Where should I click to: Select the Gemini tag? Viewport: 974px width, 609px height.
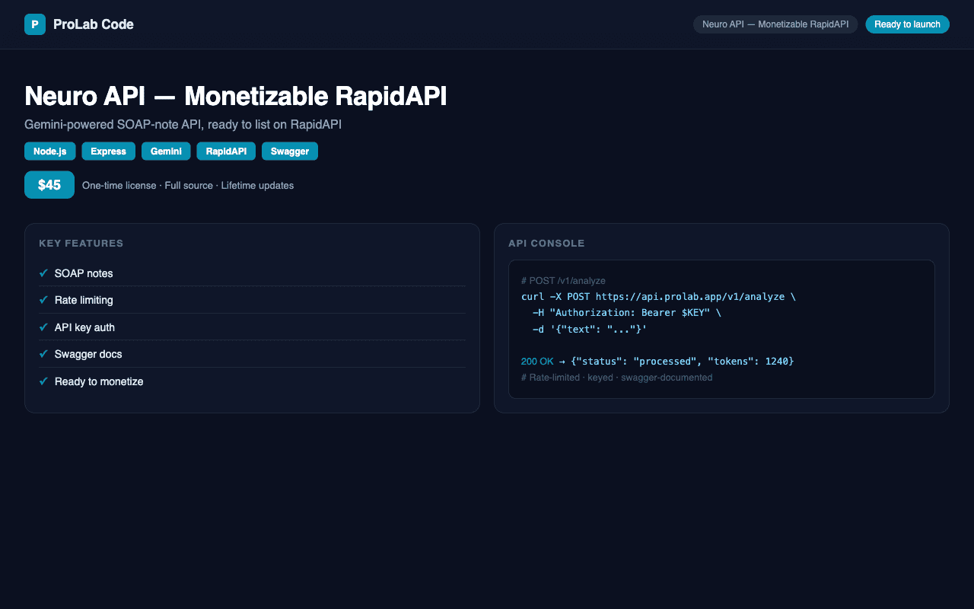166,151
